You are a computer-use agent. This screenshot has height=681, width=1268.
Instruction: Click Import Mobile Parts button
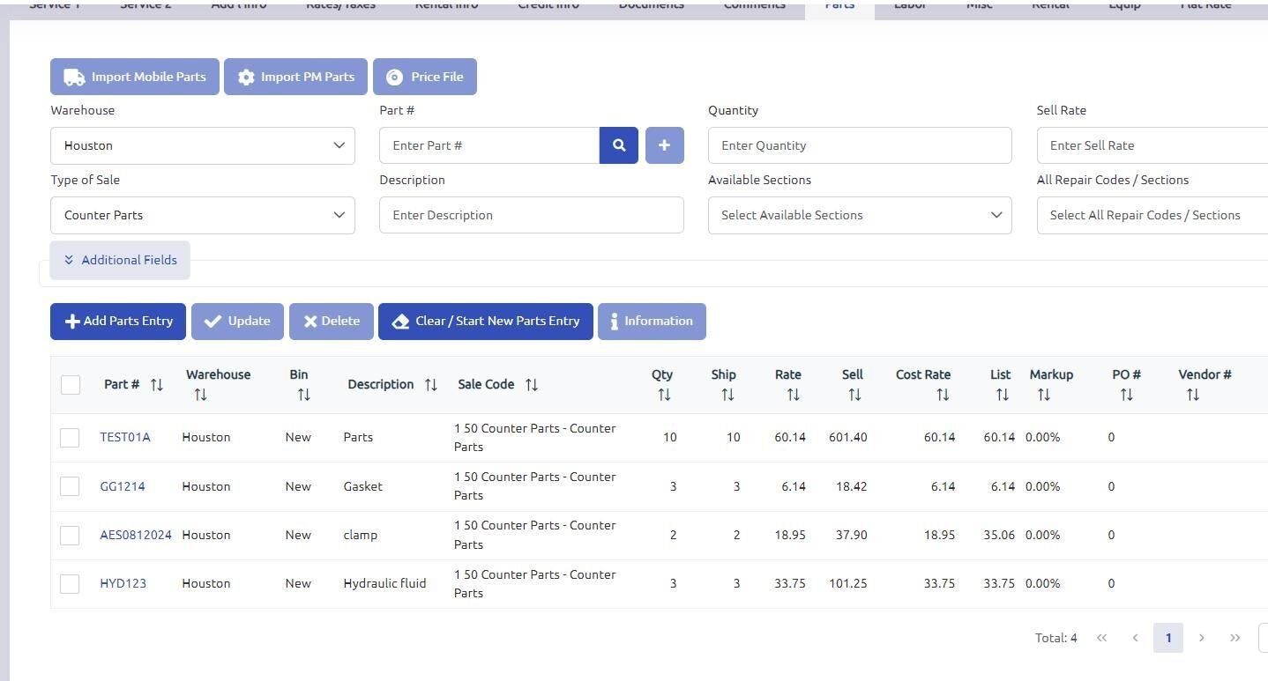point(135,77)
